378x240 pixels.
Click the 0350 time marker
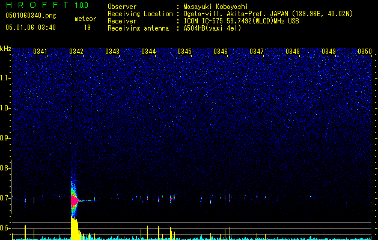pyautogui.click(x=365, y=52)
